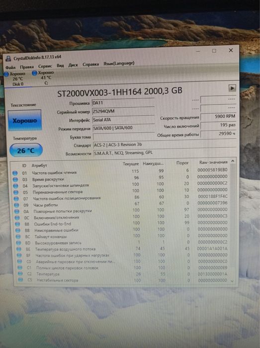Click status orb for attribute 07 seek error rate
This screenshot has height=348, width=260.
click(16, 199)
